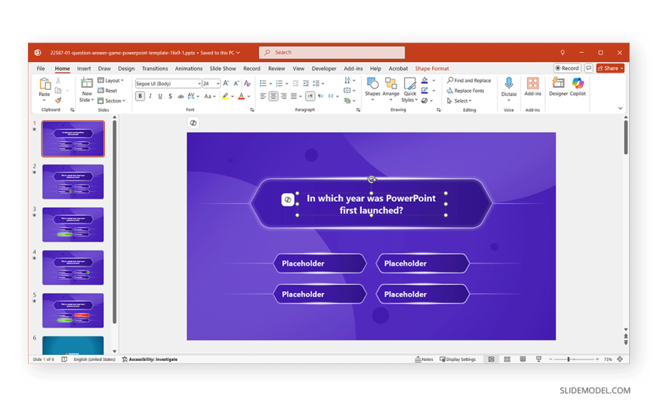Click the text highlight color swatch
Image resolution: width=657 pixels, height=407 pixels.
tap(225, 97)
